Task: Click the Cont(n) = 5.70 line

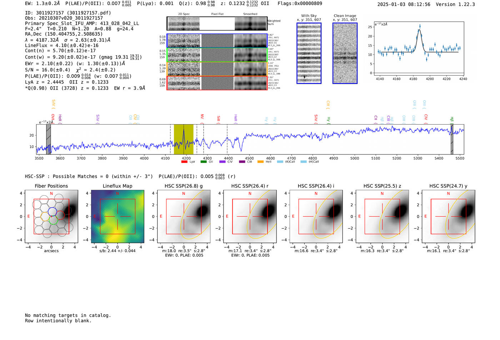Action: coord(60,51)
